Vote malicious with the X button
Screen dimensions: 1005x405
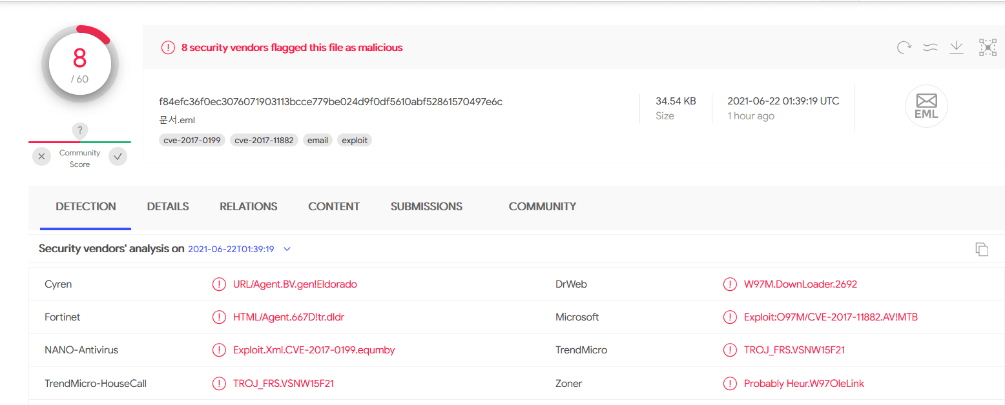[x=41, y=157]
